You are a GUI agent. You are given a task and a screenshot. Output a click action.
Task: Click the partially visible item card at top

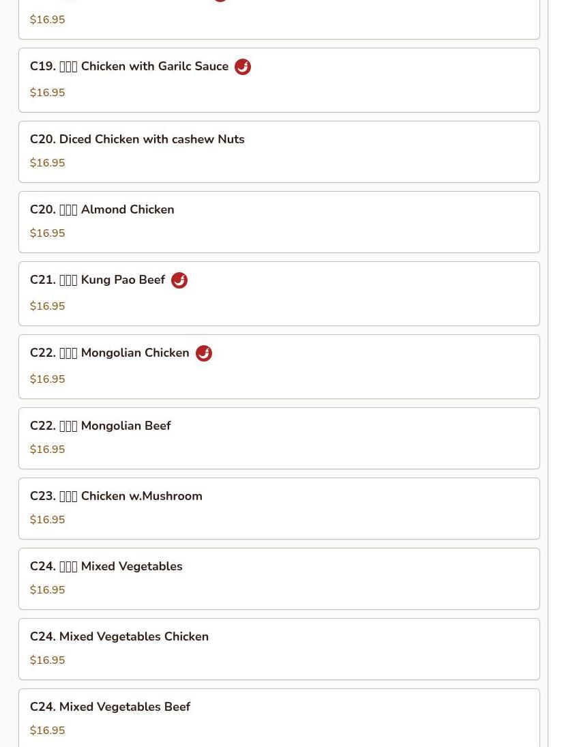point(279,19)
